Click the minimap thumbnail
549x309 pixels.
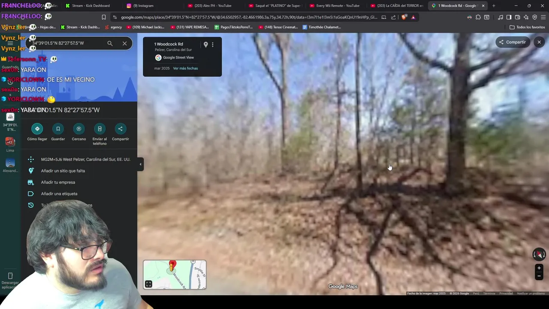[175, 275]
